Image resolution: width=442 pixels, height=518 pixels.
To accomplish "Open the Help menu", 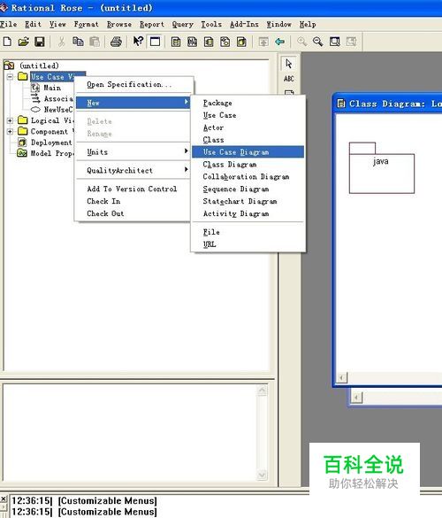I will pyautogui.click(x=308, y=25).
